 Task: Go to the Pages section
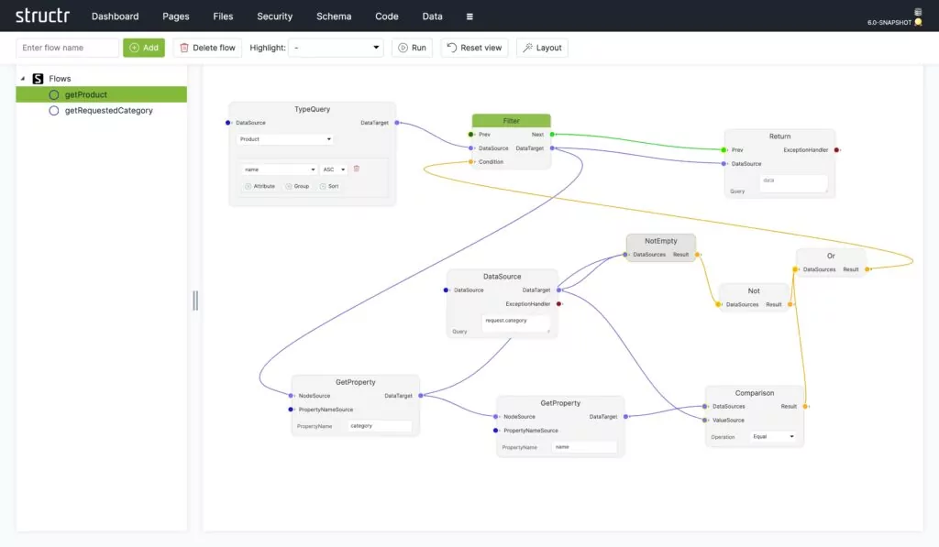pos(176,16)
